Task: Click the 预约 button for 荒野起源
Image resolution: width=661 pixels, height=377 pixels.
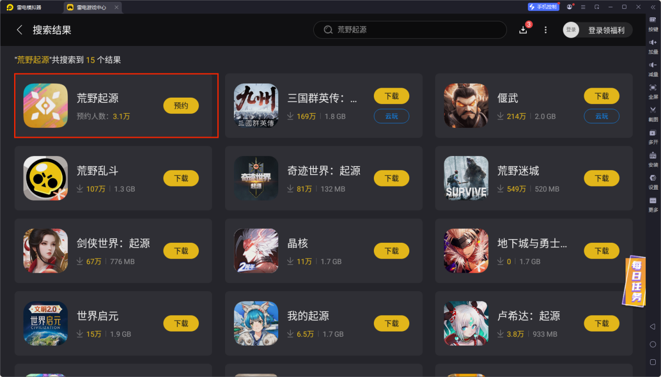Action: pos(181,105)
